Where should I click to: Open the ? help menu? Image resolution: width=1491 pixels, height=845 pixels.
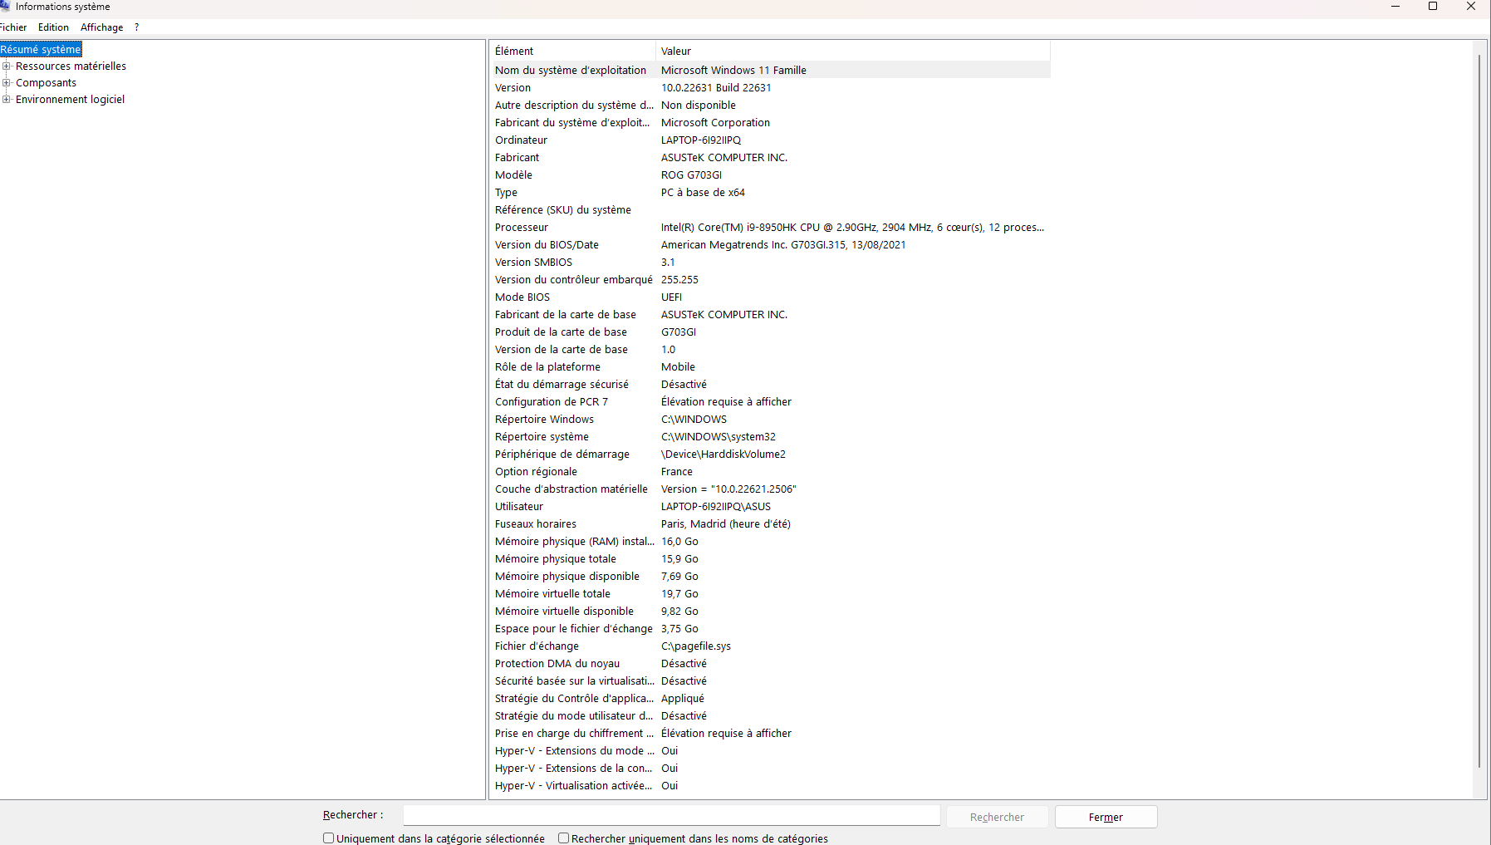tap(136, 27)
